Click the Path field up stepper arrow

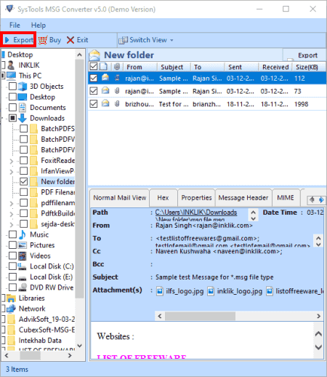253,213
